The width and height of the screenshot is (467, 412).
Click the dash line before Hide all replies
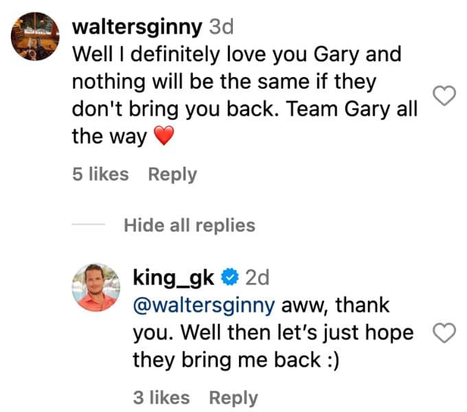(x=89, y=225)
